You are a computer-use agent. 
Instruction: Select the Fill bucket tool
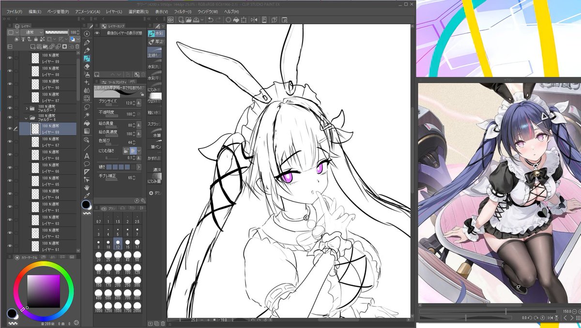pos(87,123)
